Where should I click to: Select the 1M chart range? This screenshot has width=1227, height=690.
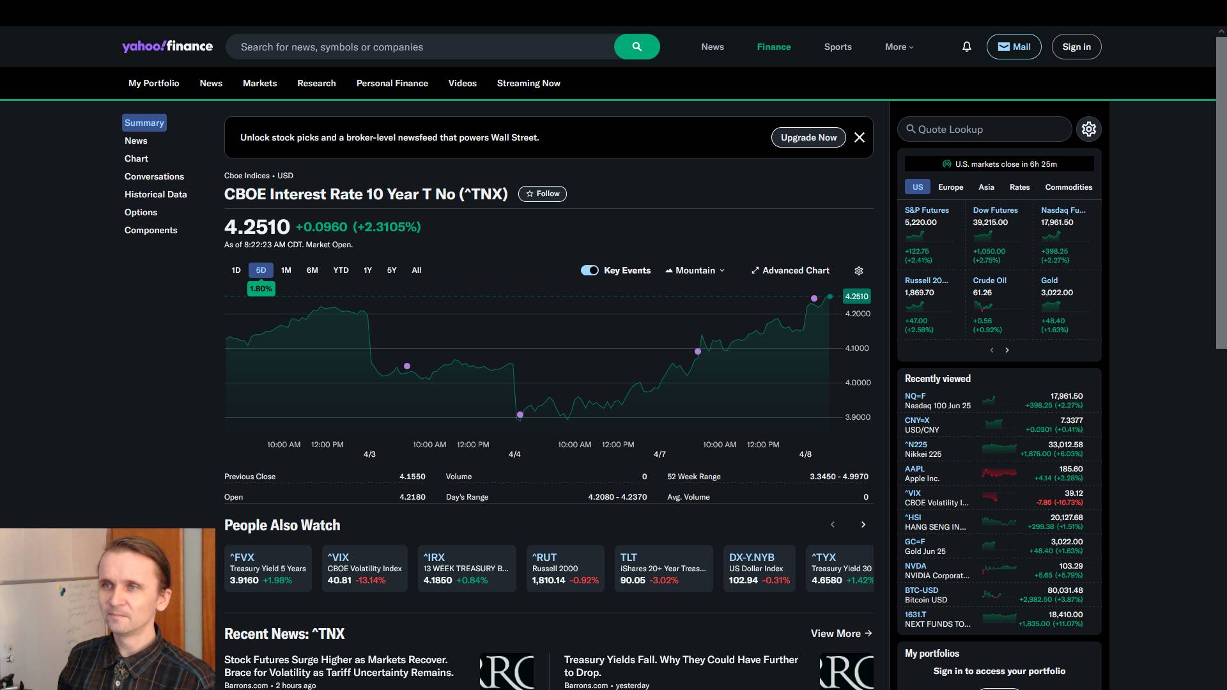[286, 270]
